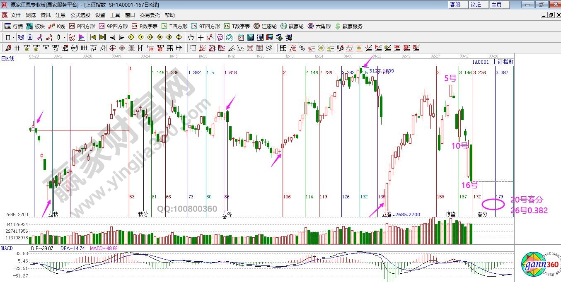Click the red floppy disk save icon

(x=270, y=37)
